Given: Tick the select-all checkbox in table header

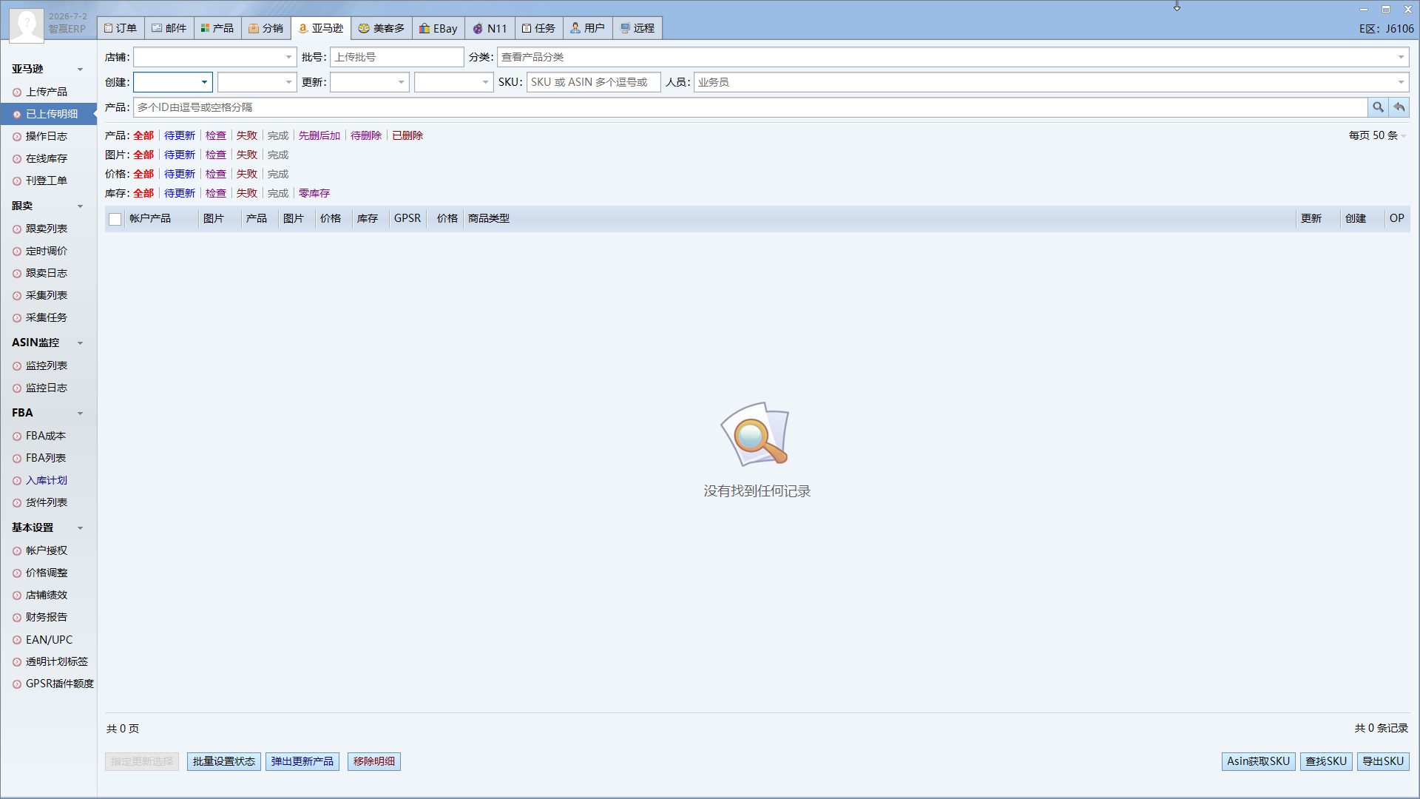Looking at the screenshot, I should pyautogui.click(x=115, y=219).
